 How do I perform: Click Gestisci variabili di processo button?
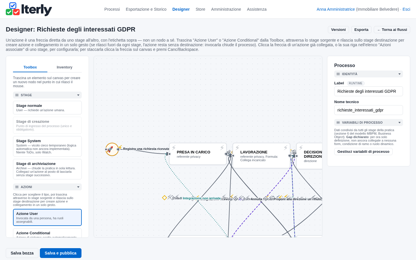click(x=363, y=152)
